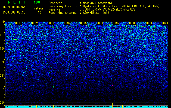
Task: Click the kHz axis unit label
Action: coord(2,22)
